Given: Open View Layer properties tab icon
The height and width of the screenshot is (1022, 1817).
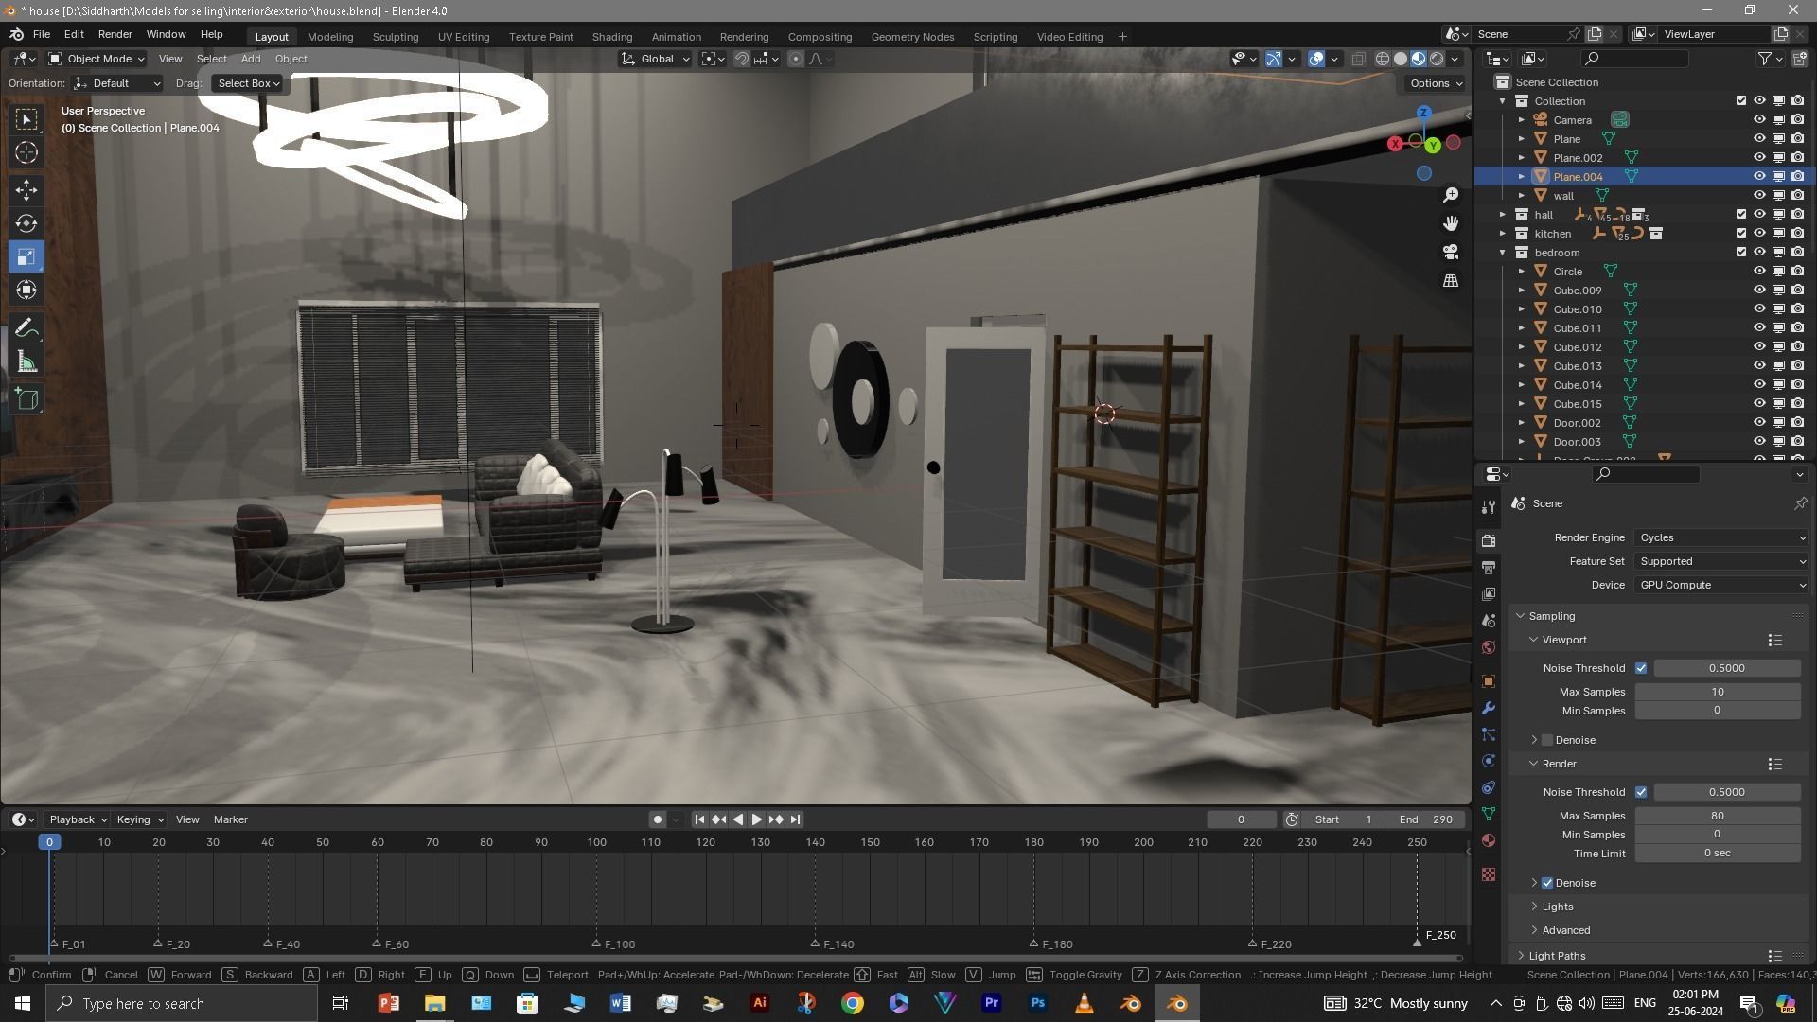Looking at the screenshot, I should tap(1489, 594).
